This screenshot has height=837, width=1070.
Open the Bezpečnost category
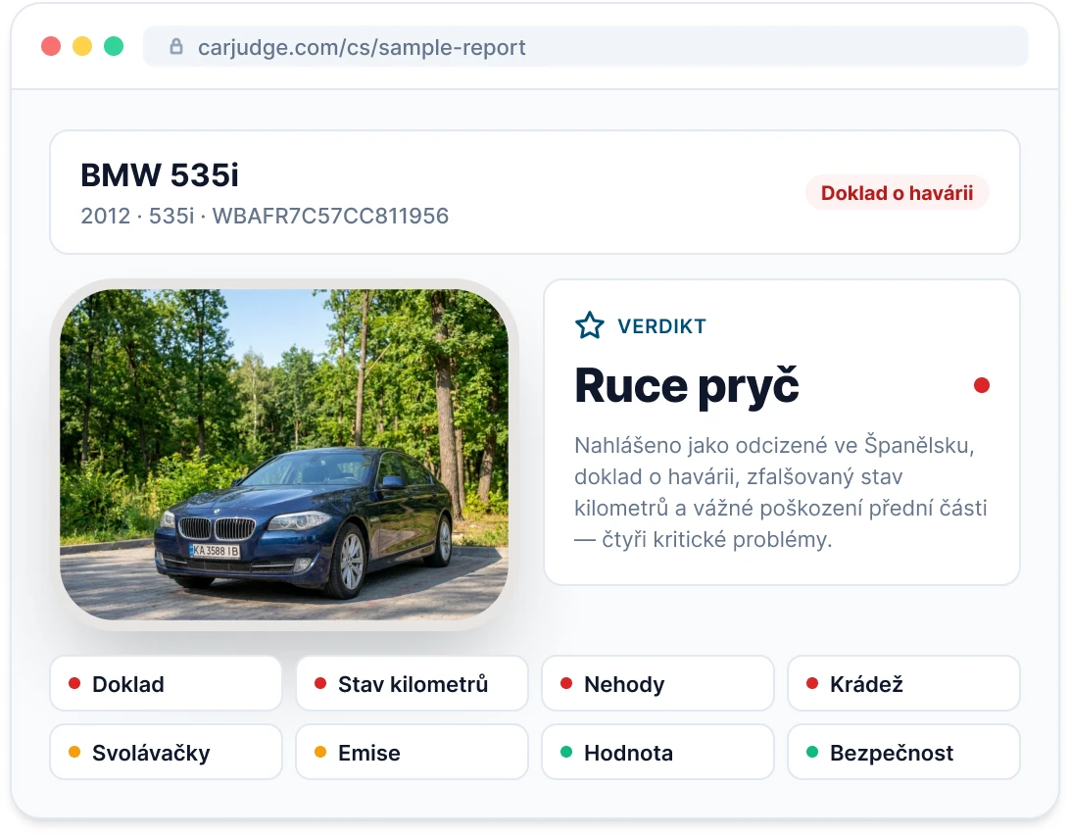(x=903, y=753)
